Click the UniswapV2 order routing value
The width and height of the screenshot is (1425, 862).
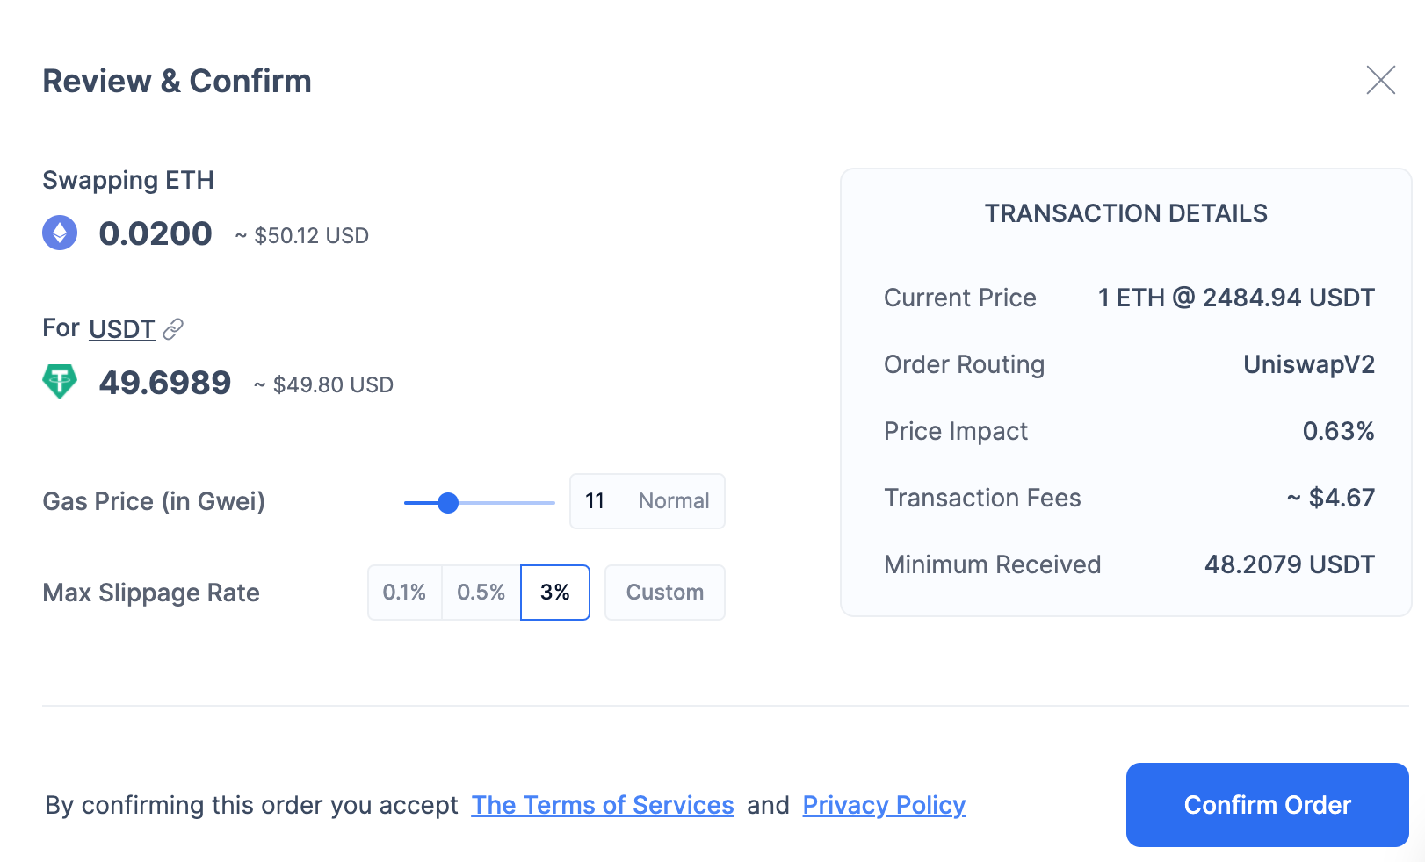[x=1308, y=364]
